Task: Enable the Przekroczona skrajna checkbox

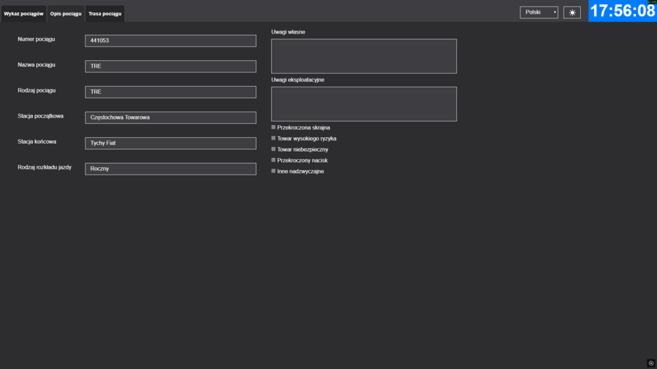Action: pos(274,127)
